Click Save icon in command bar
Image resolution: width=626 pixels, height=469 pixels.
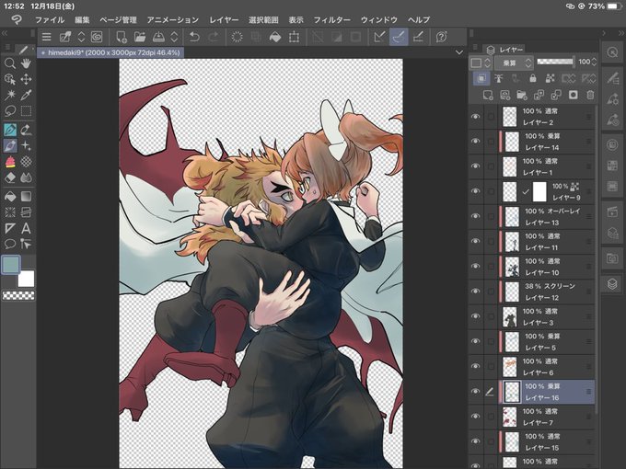pos(159,37)
